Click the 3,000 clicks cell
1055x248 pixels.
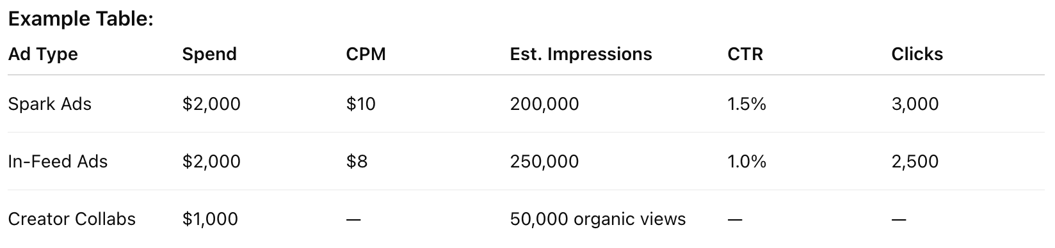click(x=915, y=104)
